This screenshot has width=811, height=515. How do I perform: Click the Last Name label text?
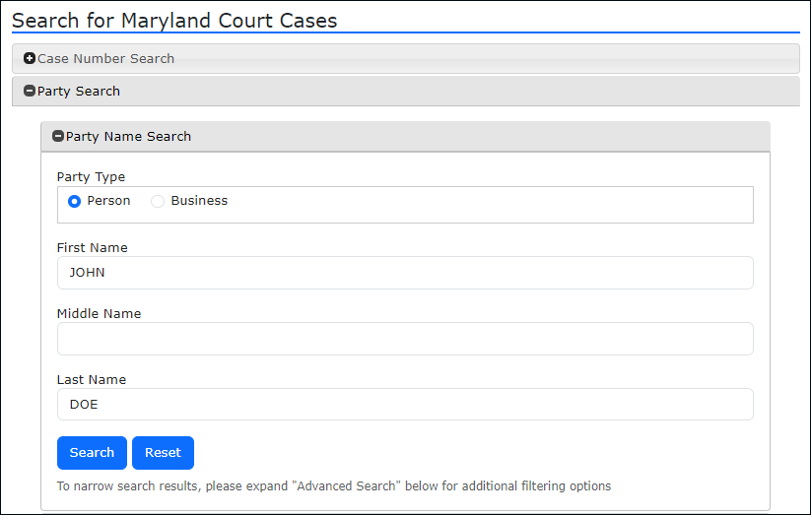coord(92,379)
